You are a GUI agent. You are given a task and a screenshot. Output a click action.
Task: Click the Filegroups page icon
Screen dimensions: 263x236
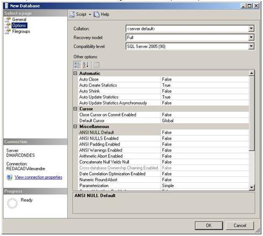[8, 31]
